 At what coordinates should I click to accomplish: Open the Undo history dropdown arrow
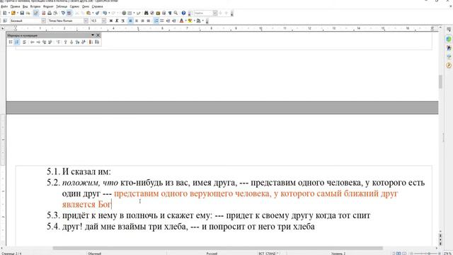tap(109, 13)
